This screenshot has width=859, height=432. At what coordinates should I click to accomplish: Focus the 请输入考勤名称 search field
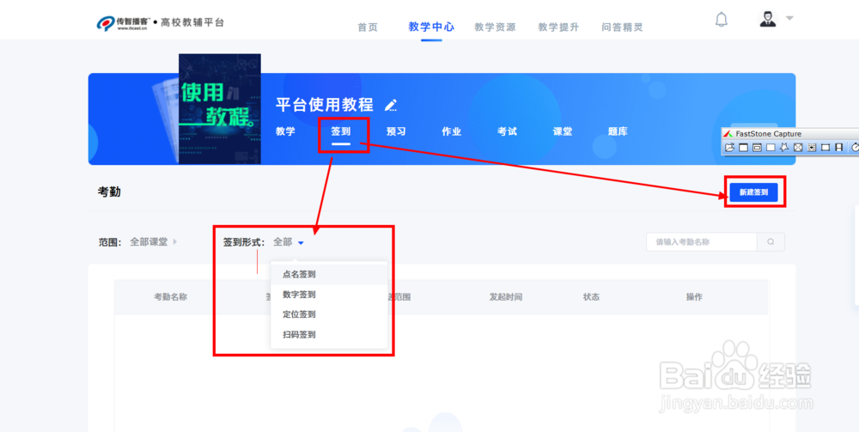click(x=702, y=242)
